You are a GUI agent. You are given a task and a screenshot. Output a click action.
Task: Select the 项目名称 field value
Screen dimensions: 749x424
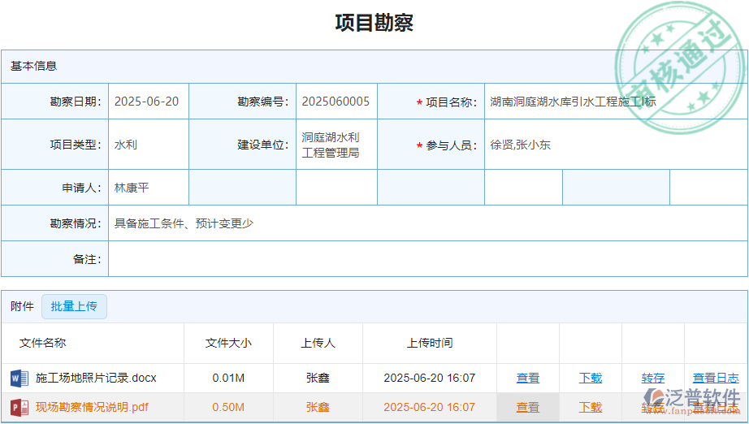tap(573, 102)
